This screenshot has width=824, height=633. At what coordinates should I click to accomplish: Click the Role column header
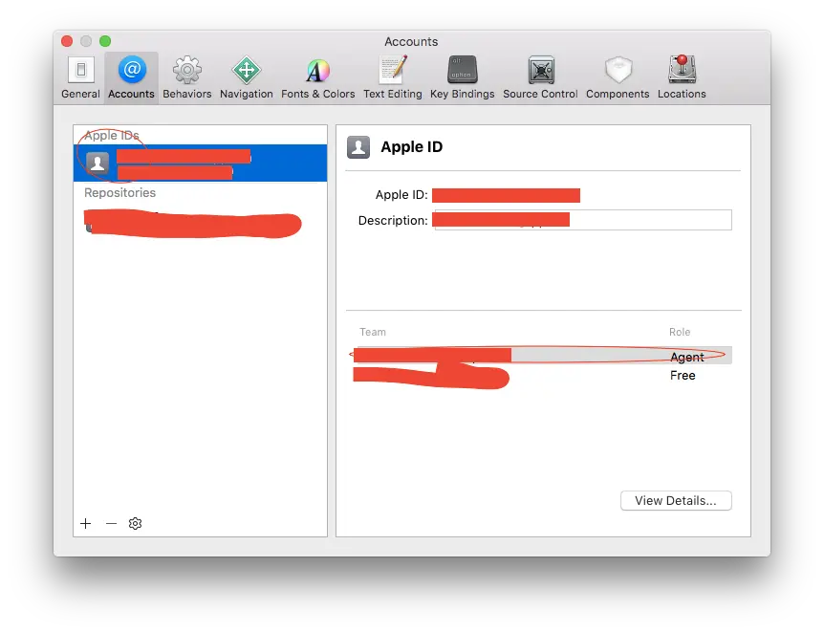680,332
